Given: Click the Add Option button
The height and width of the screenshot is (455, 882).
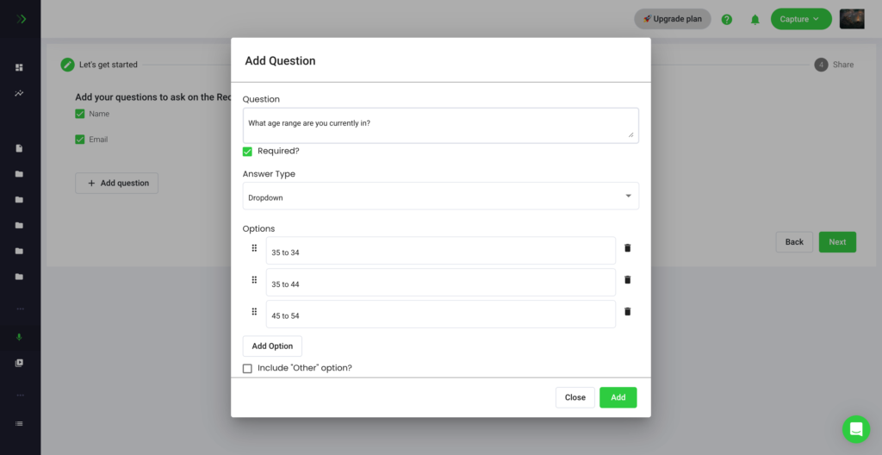Looking at the screenshot, I should (x=272, y=346).
